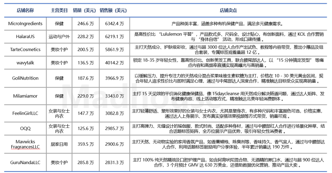332x173 pixels.
Task: Select the TarteCosmetics store name cell
Action: pyautogui.click(x=25, y=49)
